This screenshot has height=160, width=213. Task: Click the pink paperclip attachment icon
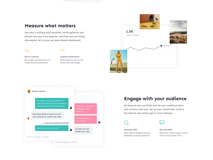click(x=42, y=123)
